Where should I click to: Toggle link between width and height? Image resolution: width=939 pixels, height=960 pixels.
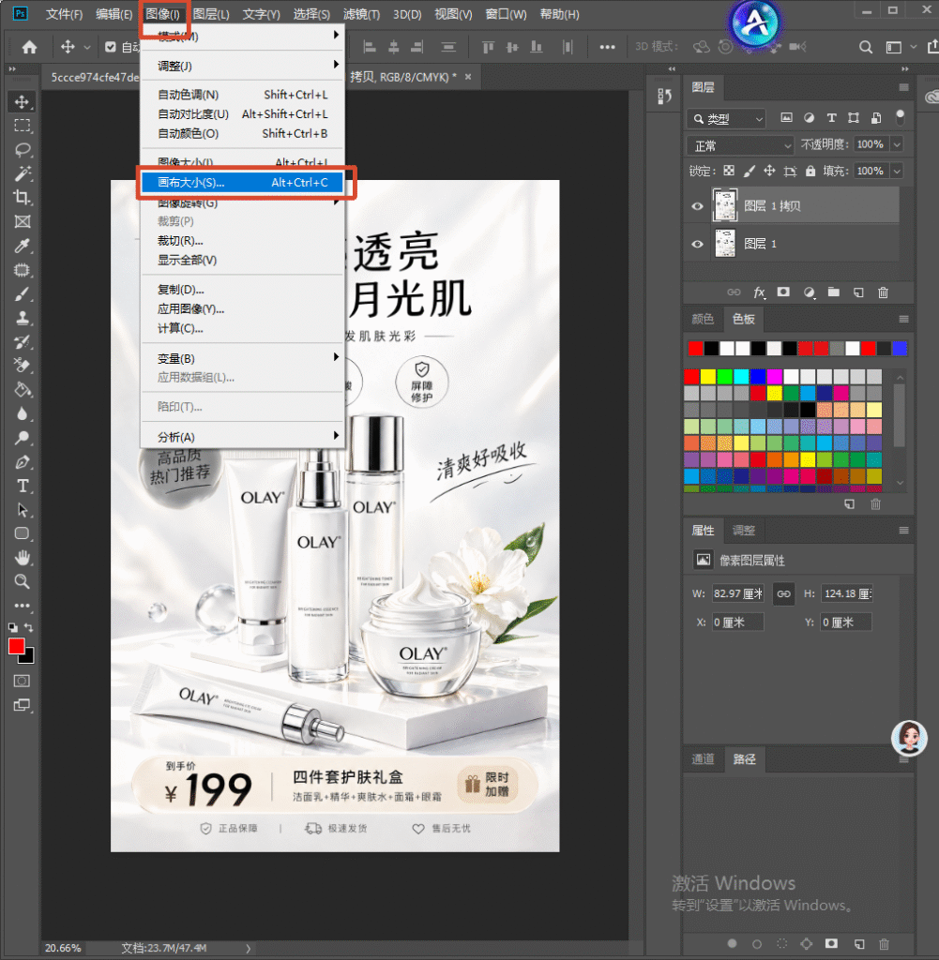coord(783,593)
